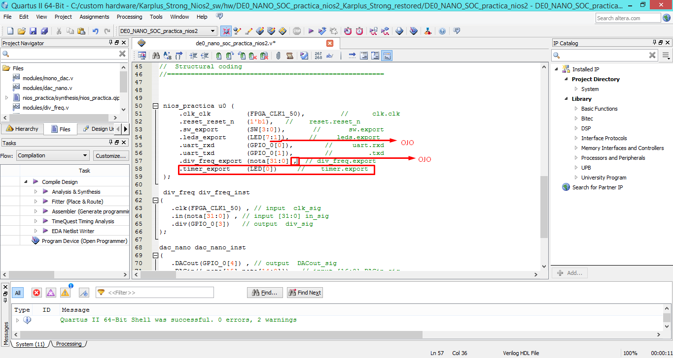
Task: Expand the nios_practica.qip file node
Action: point(6,98)
